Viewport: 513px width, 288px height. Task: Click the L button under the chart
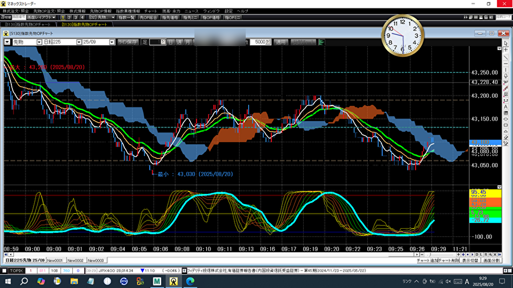pos(481,254)
